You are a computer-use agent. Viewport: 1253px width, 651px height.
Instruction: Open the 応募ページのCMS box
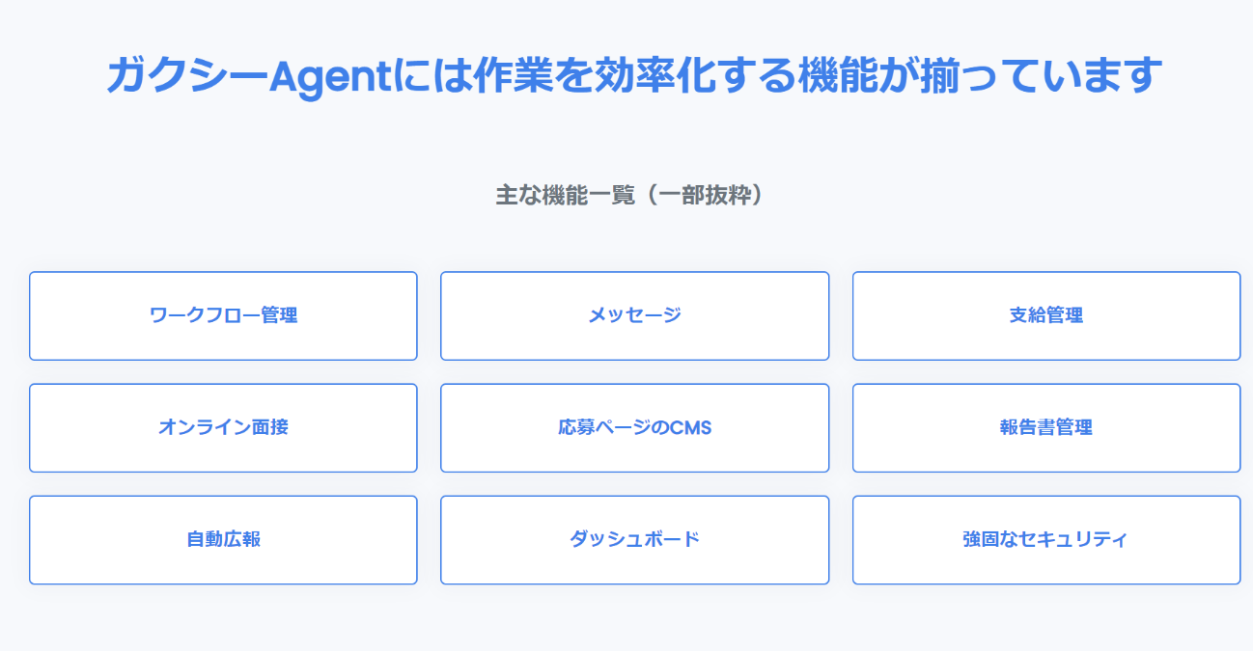[x=634, y=427]
